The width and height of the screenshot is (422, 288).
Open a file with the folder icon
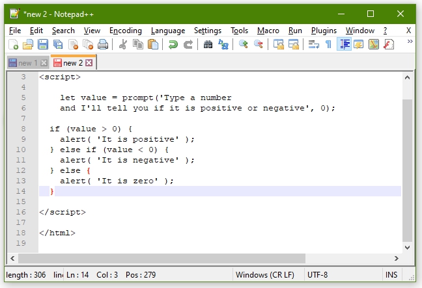coord(28,45)
